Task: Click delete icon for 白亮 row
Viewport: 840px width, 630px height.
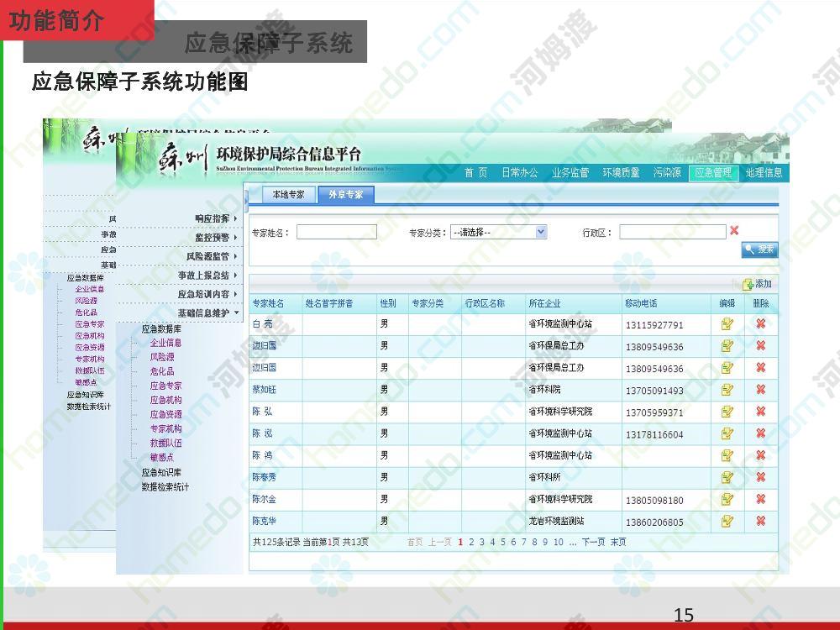Action: [760, 324]
